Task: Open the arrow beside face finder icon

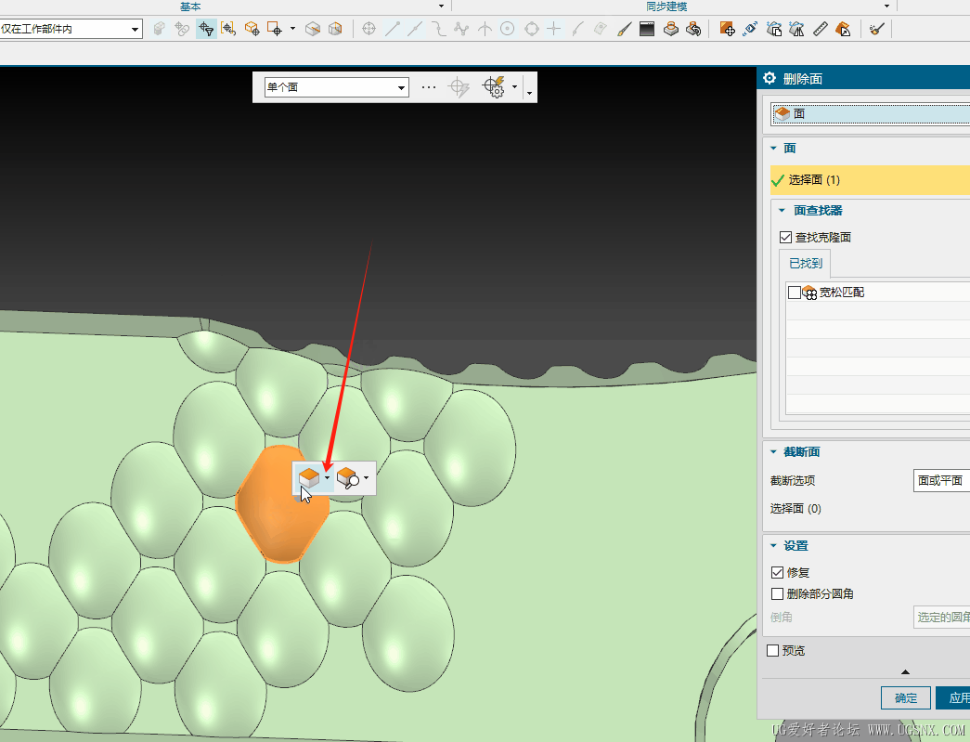Action: tap(367, 477)
